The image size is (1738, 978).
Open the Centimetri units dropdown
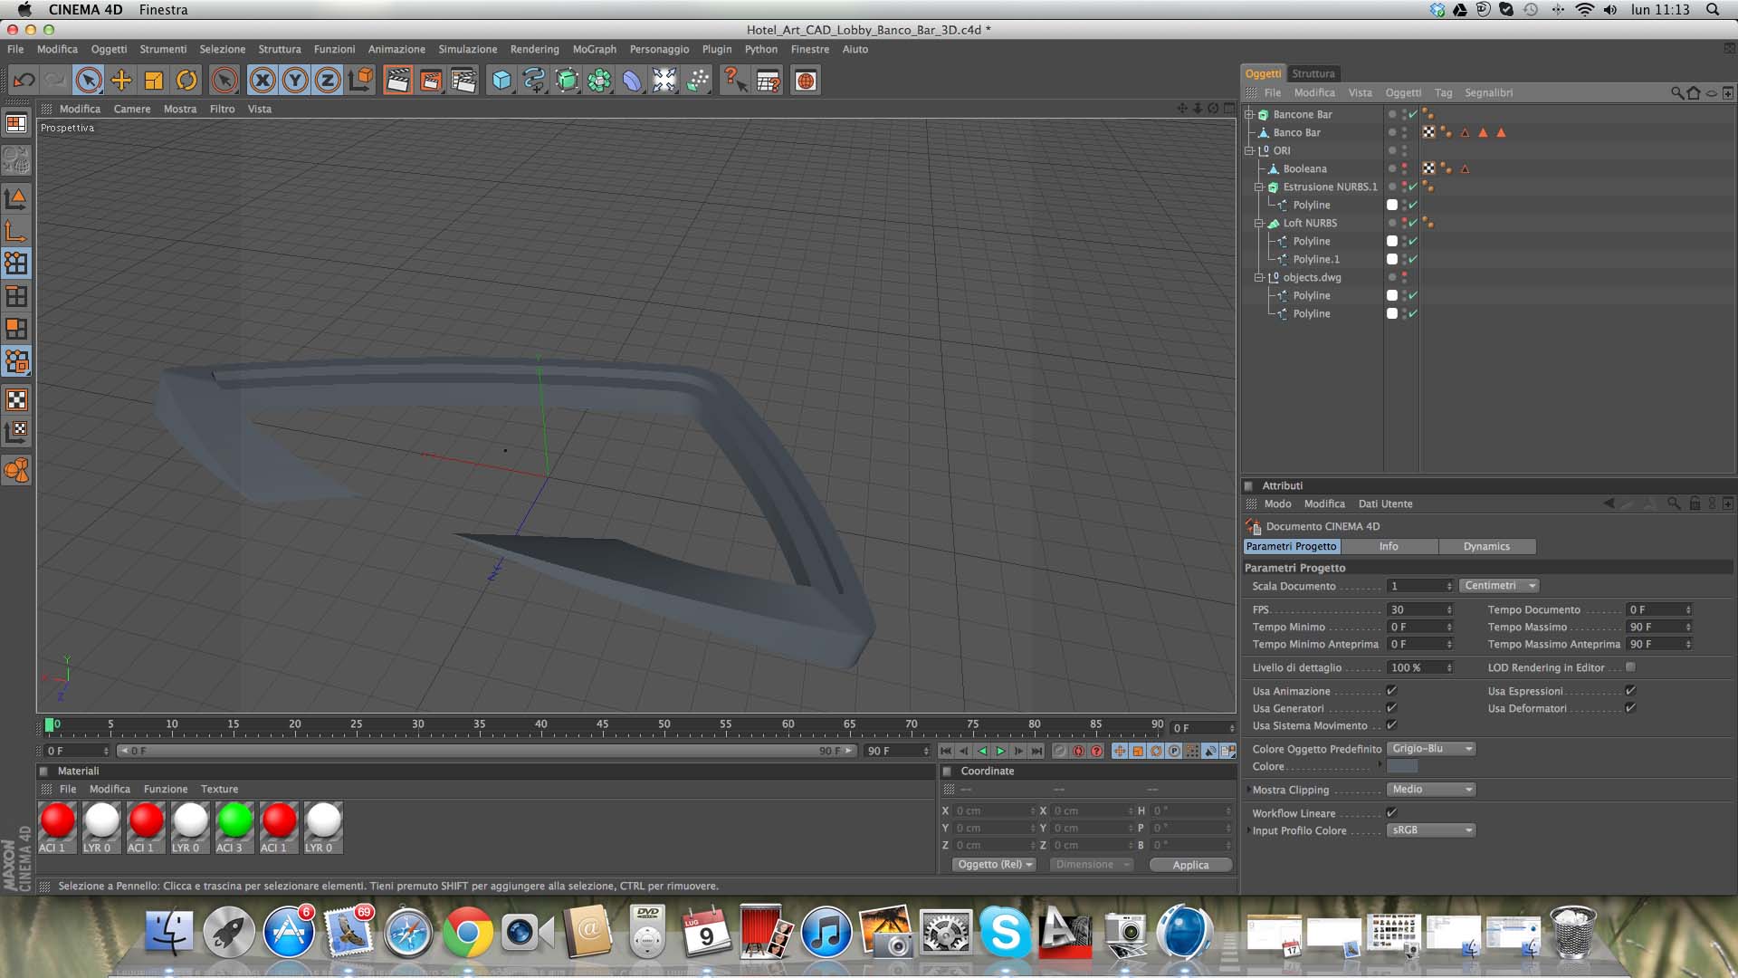(x=1499, y=586)
